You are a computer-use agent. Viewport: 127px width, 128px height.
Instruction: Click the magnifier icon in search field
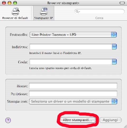point(77,12)
